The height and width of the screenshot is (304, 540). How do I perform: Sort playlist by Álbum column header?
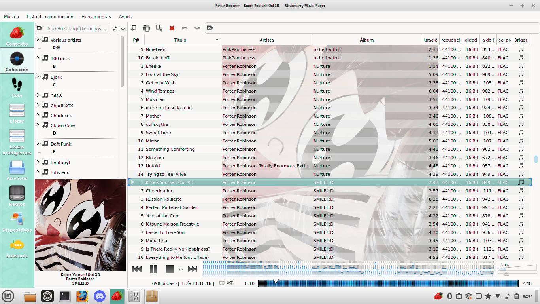click(366, 40)
